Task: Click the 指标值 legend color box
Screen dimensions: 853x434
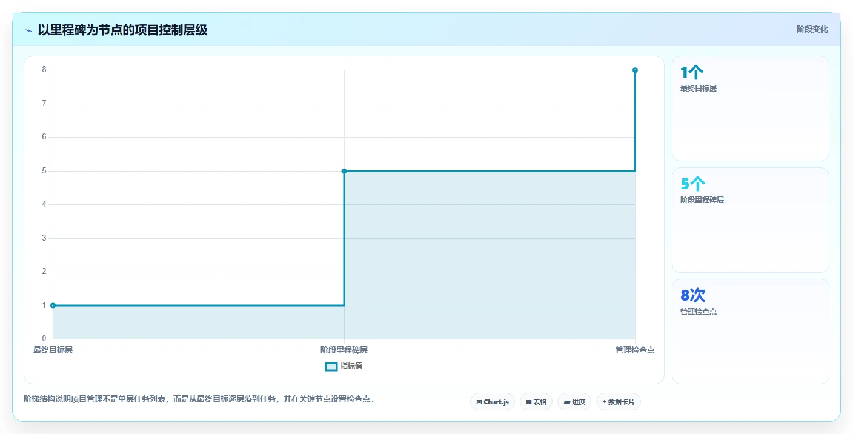Action: (x=331, y=366)
